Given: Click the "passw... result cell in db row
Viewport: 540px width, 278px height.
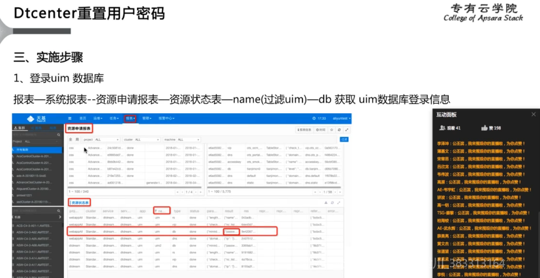Looking at the screenshot, I should point(231,232).
